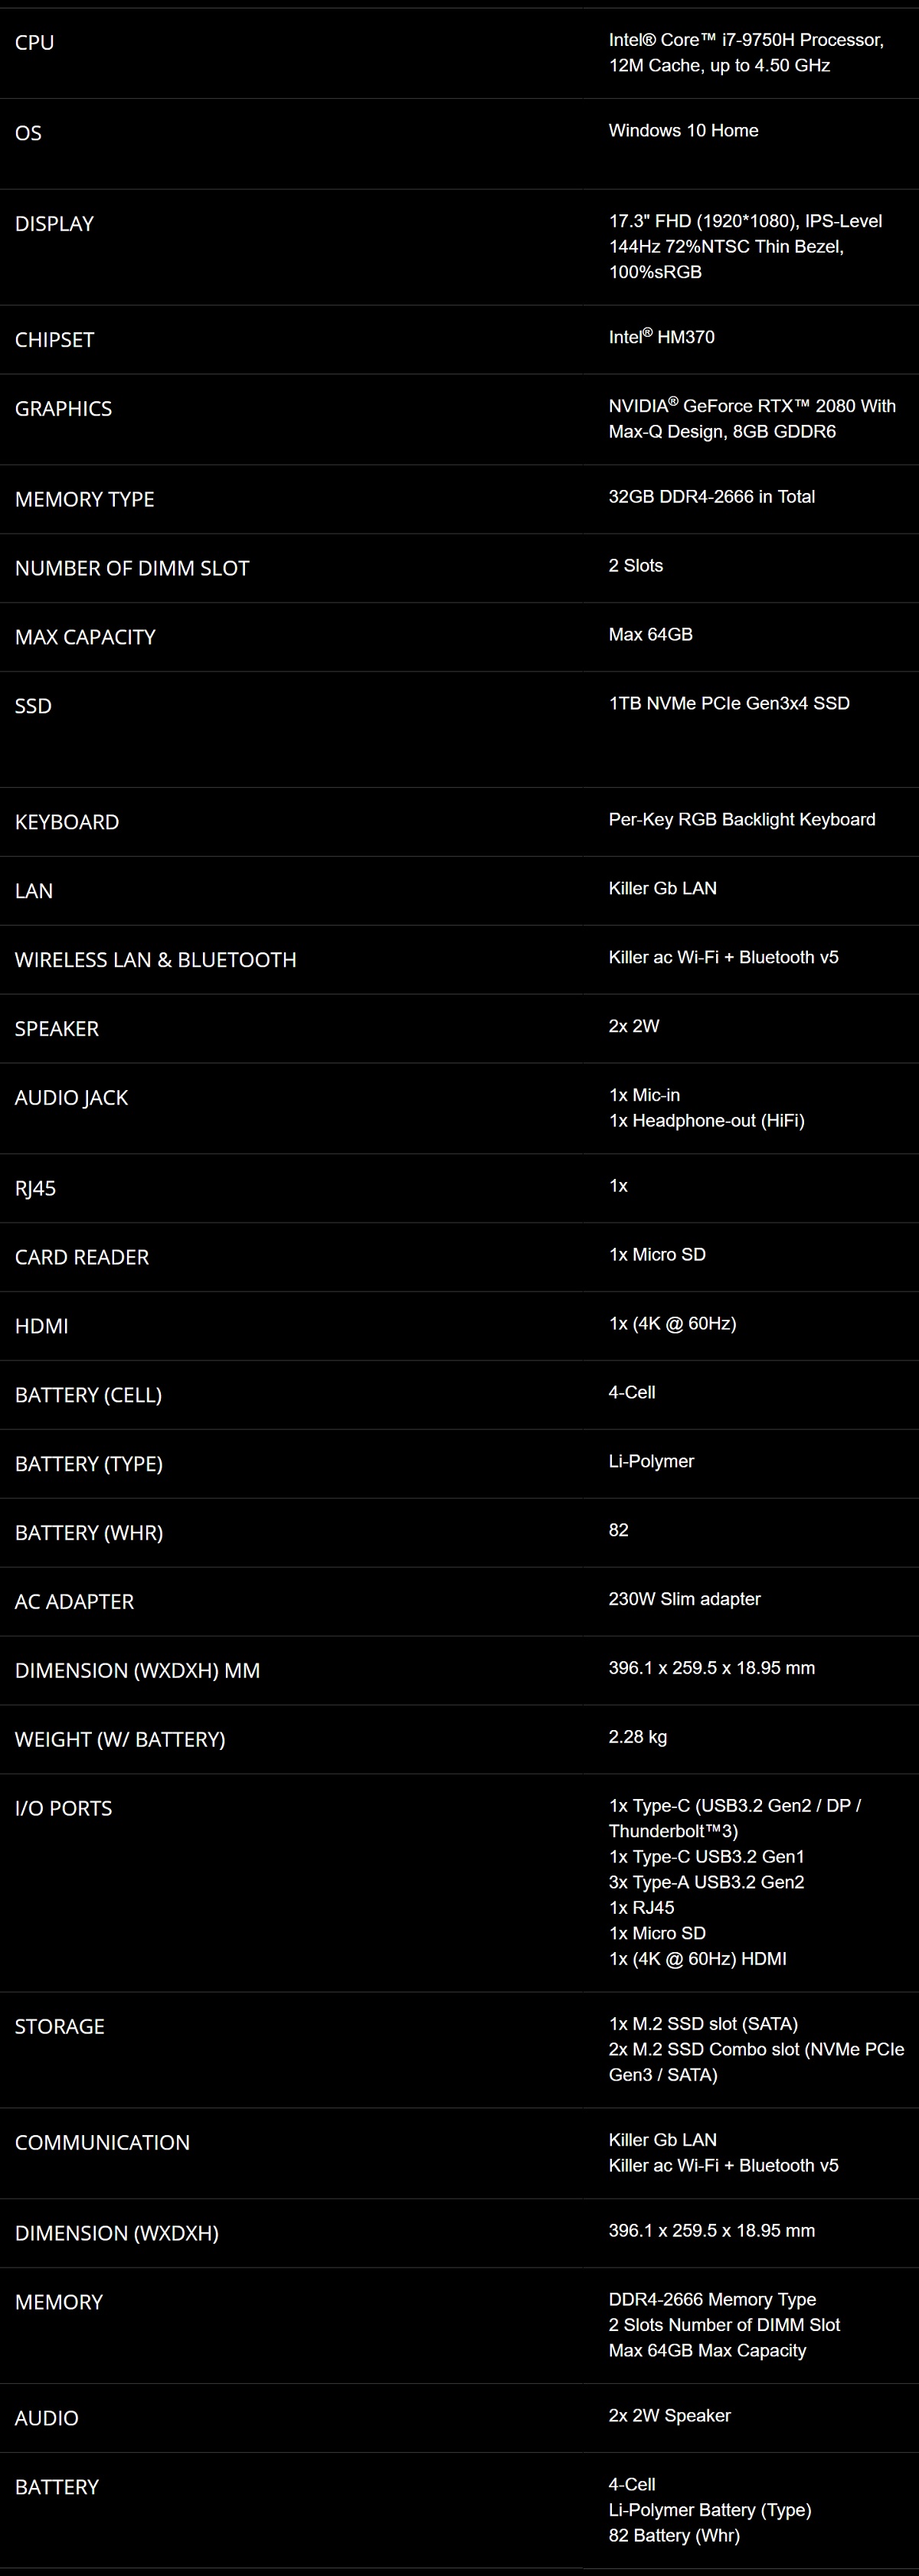Click the Windows 10 Home value

683,130
